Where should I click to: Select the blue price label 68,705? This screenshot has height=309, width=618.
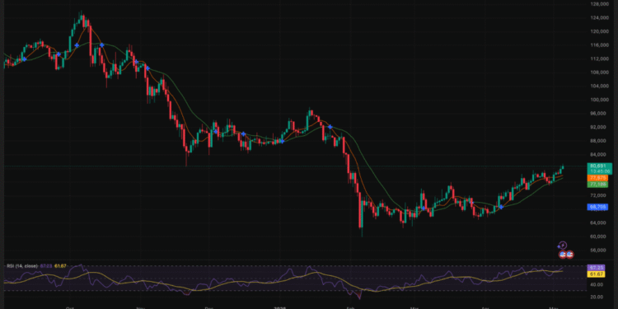(x=597, y=207)
